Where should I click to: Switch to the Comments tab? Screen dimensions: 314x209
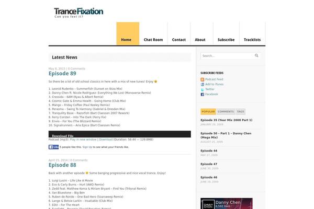click(x=226, y=112)
